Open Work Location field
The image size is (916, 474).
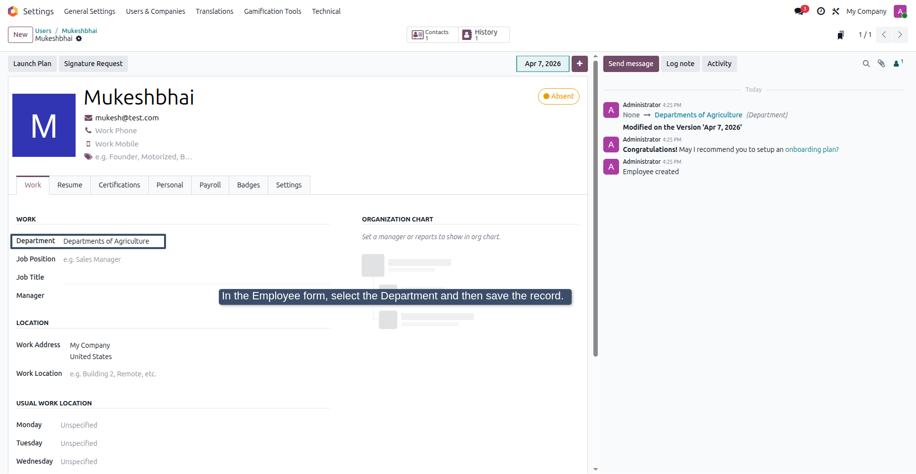(x=200, y=374)
